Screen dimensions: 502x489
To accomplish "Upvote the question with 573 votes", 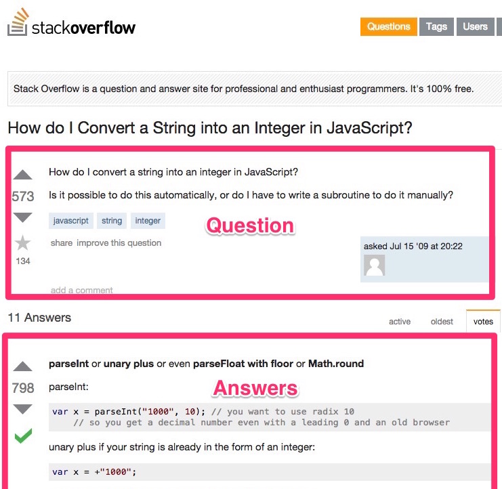I will 22,174.
